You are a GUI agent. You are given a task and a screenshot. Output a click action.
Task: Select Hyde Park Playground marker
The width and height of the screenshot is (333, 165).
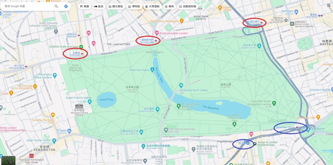[234, 124]
